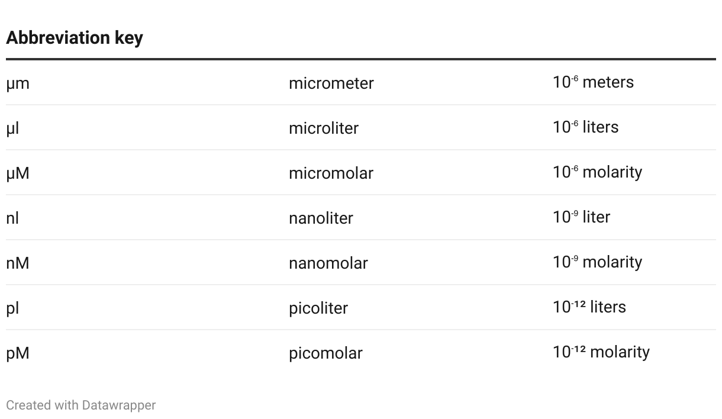Click the 10⁻⁹ liter value
The height and width of the screenshot is (419, 722).
[581, 217]
